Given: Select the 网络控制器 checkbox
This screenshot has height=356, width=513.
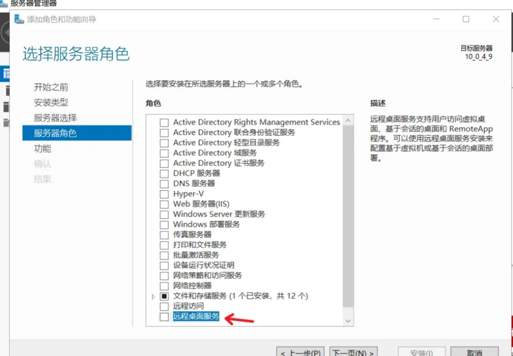Looking at the screenshot, I should coord(164,286).
